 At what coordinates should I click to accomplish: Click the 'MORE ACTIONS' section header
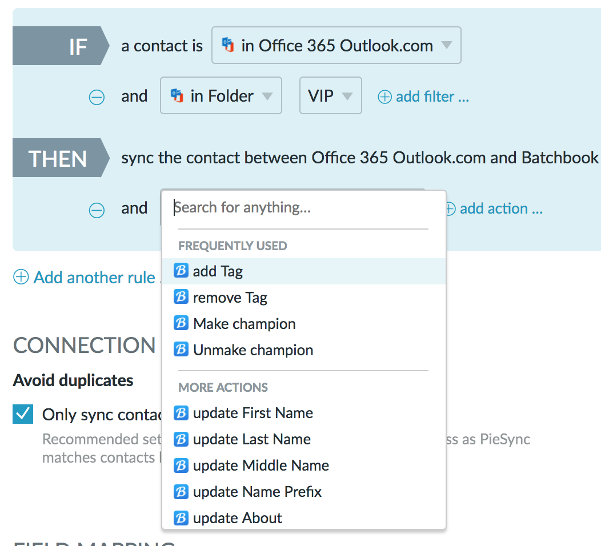tap(223, 387)
